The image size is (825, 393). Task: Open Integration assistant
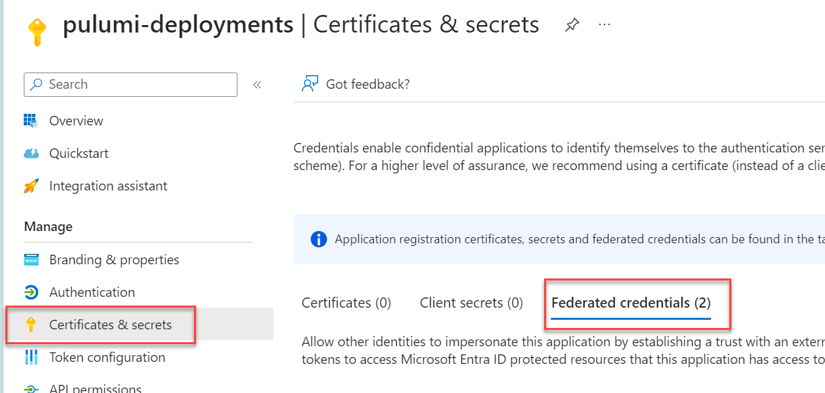tap(108, 186)
